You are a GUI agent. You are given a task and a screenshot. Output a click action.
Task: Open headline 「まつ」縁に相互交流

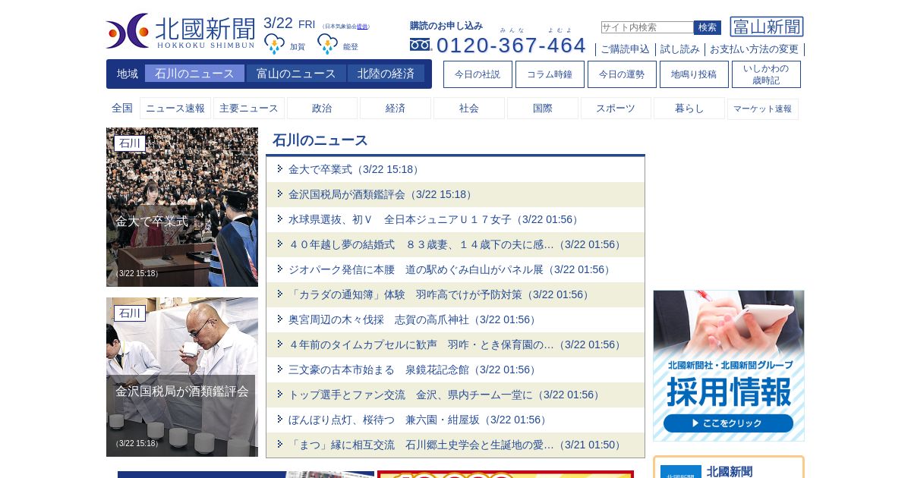coord(456,445)
